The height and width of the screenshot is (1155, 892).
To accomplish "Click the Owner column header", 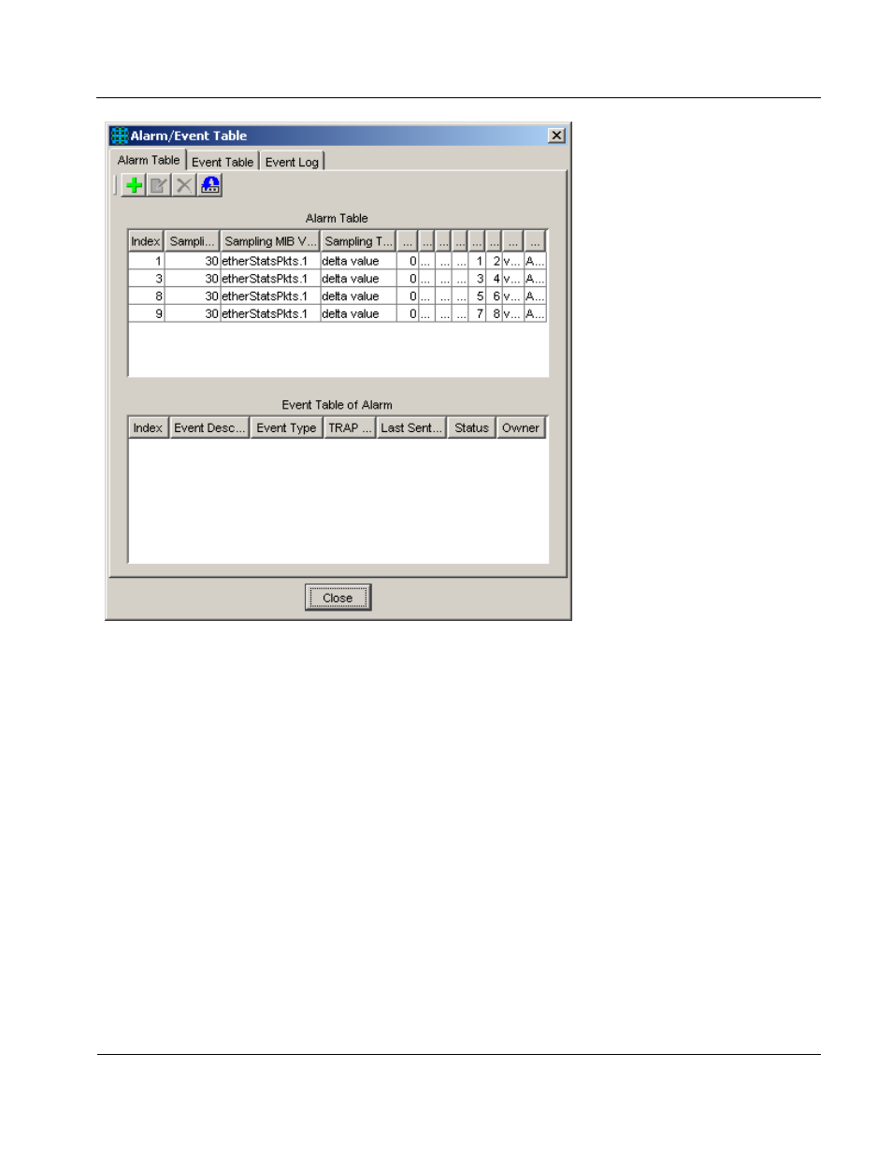I will [x=521, y=427].
